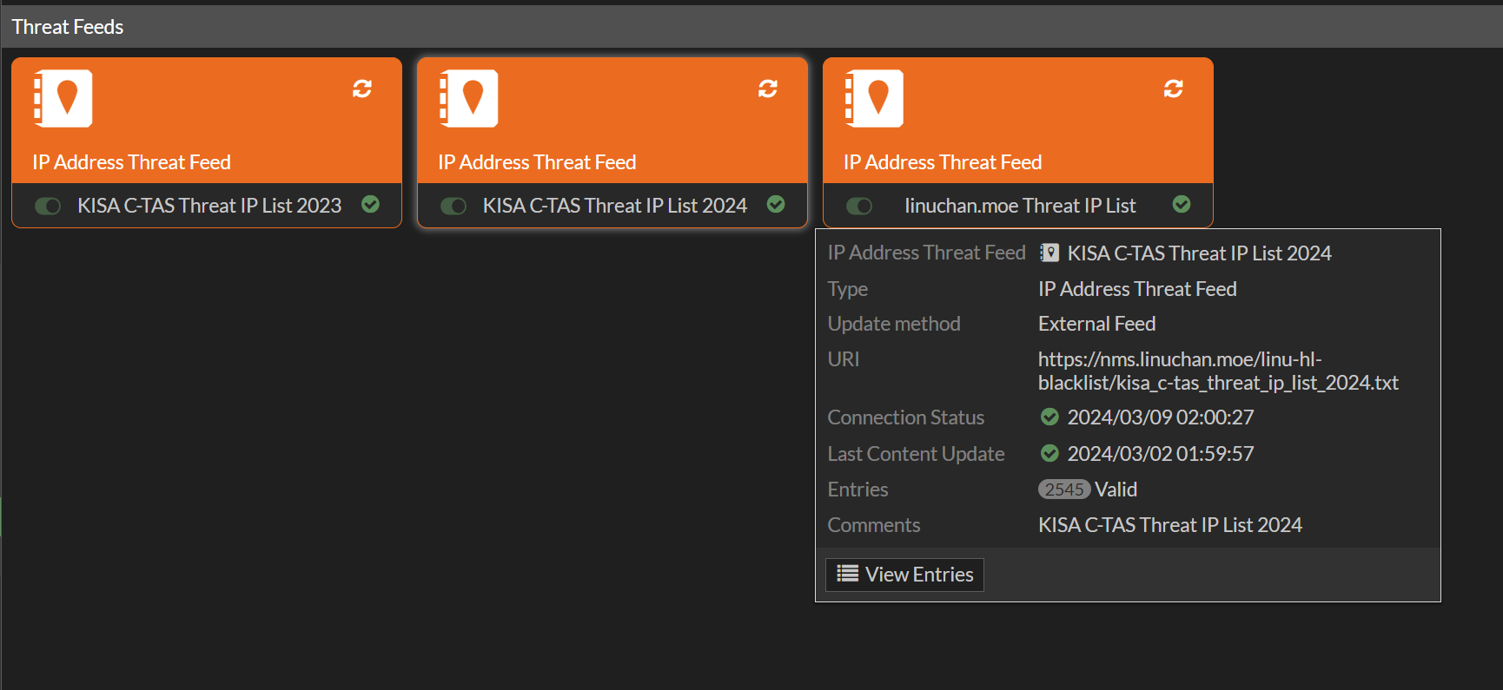Open View Entries for the 2024 feed
Screen dimensions: 1503x690
[x=904, y=575]
